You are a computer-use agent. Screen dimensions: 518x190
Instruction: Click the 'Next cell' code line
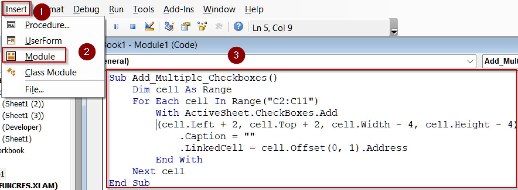(x=159, y=172)
